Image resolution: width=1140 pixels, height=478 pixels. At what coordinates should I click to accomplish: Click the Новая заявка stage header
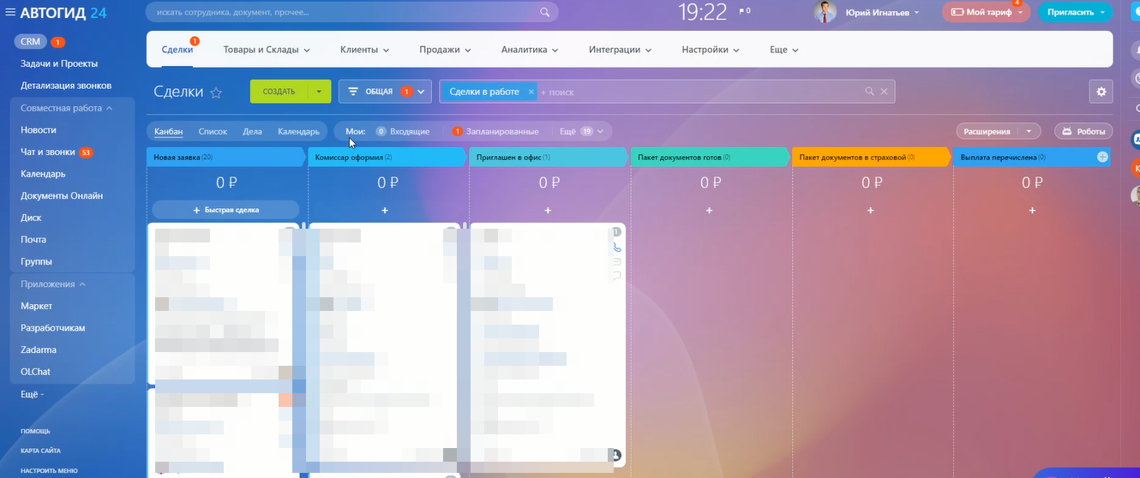[226, 157]
